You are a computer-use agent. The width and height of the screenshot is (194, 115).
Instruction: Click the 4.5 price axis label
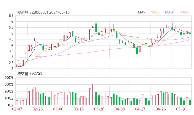coord(11,39)
